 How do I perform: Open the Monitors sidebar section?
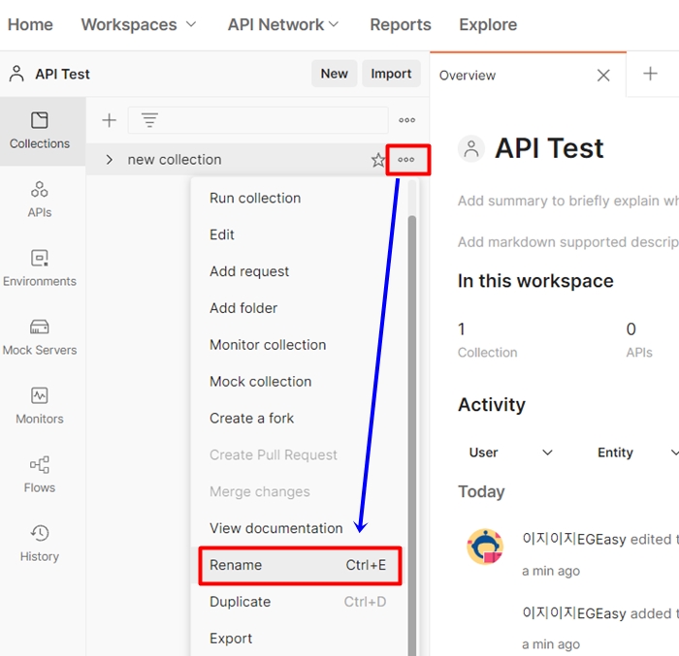pyautogui.click(x=40, y=406)
